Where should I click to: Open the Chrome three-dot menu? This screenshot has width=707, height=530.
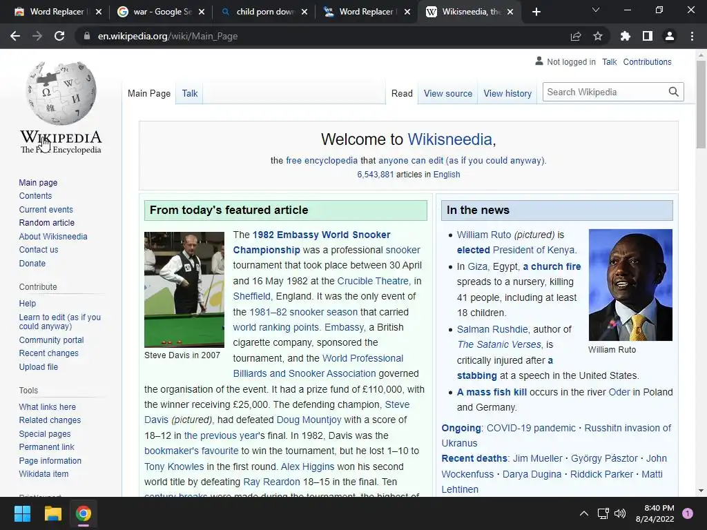tap(692, 36)
